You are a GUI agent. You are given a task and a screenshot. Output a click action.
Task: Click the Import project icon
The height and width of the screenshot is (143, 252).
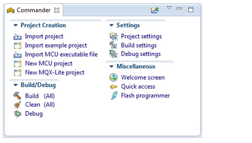point(17,37)
